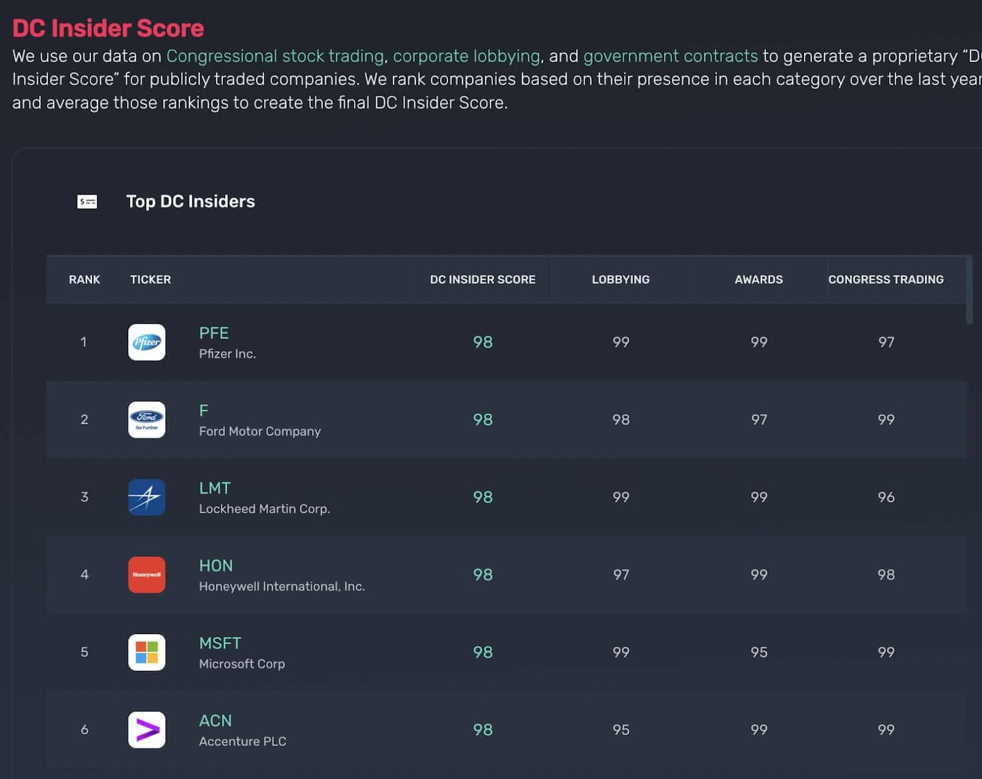The height and width of the screenshot is (779, 982).
Task: Follow the government contracts link
Action: coord(670,56)
